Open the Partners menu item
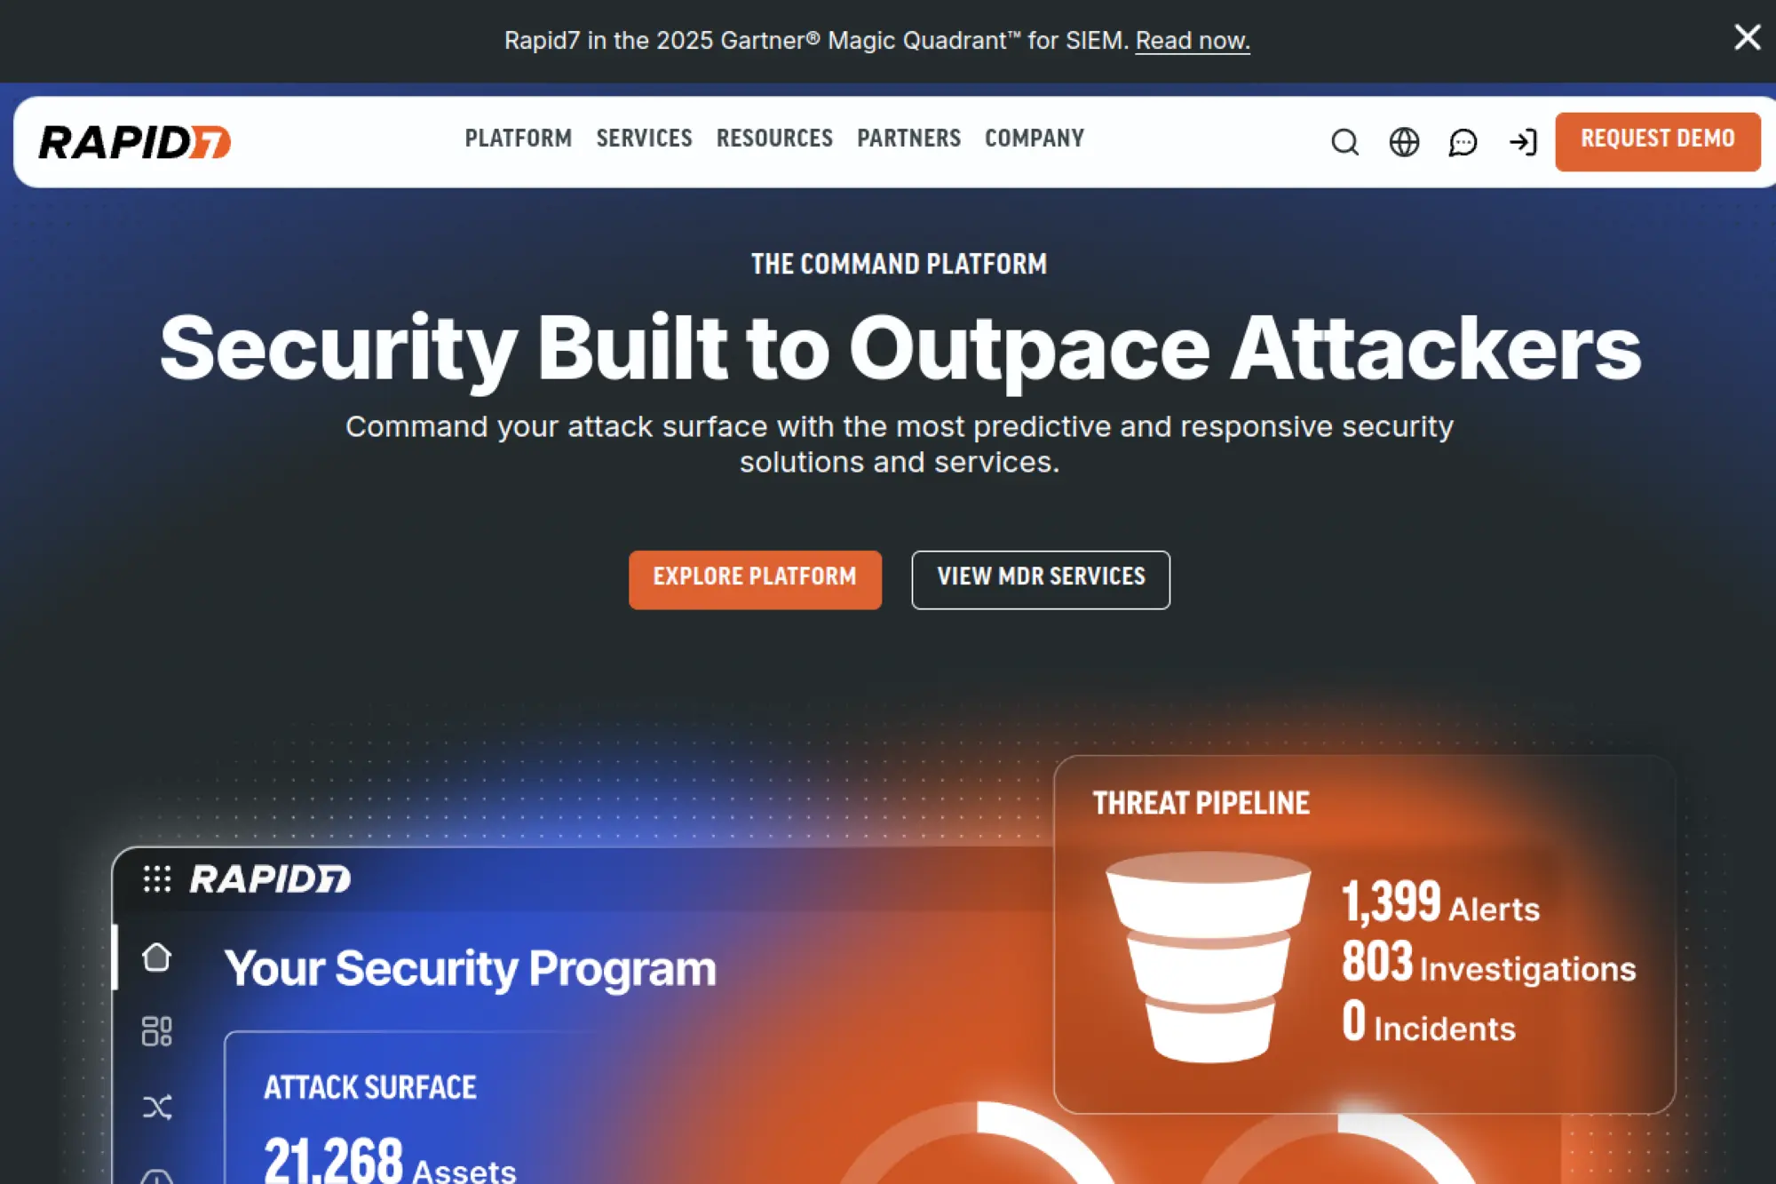This screenshot has width=1776, height=1184. coord(908,139)
